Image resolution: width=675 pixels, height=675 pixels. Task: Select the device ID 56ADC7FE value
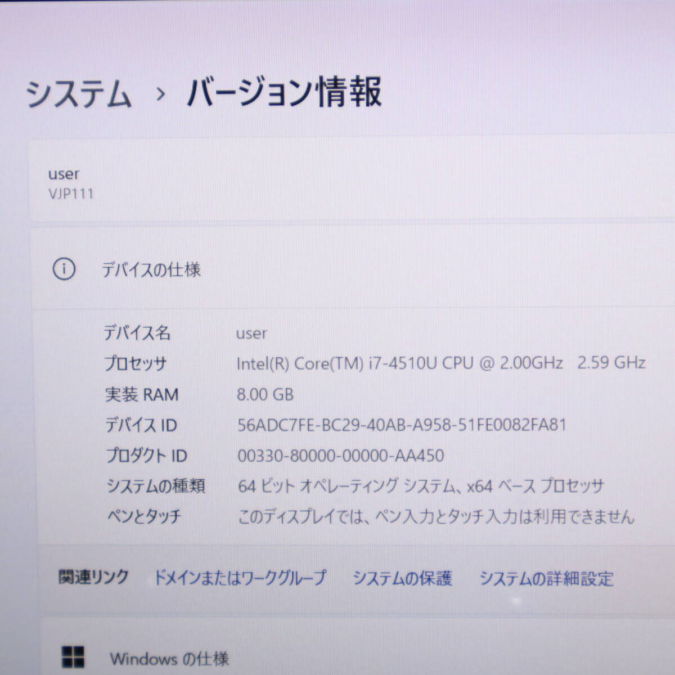[x=402, y=424]
